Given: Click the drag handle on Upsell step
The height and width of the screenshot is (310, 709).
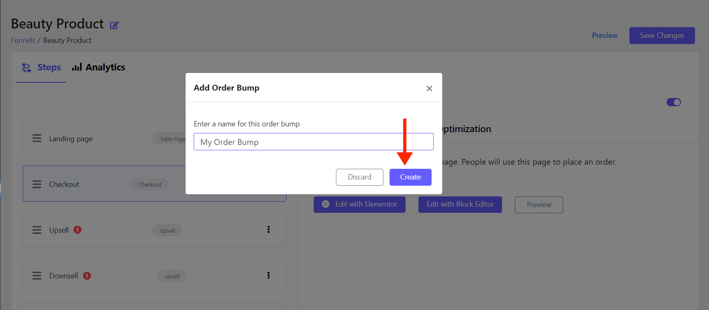Looking at the screenshot, I should coord(37,230).
